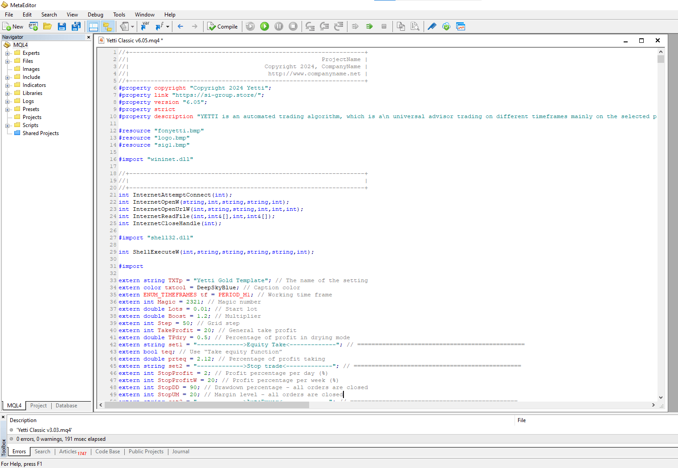Select the Projects folder in Navigator
Viewport: 678px width, 468px height.
tap(32, 117)
